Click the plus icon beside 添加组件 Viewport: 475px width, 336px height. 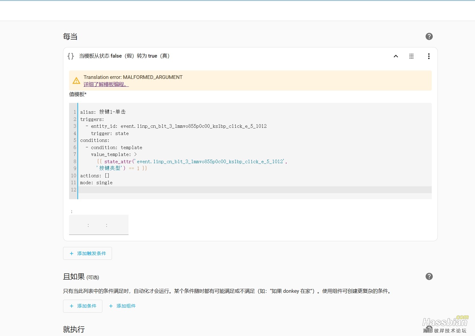pos(111,306)
